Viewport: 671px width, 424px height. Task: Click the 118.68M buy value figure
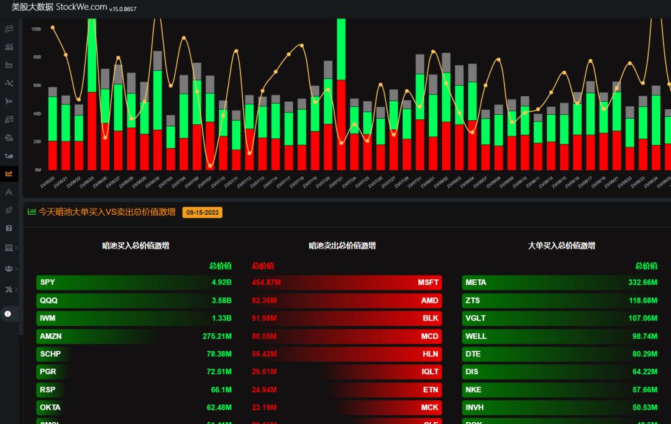(643, 300)
